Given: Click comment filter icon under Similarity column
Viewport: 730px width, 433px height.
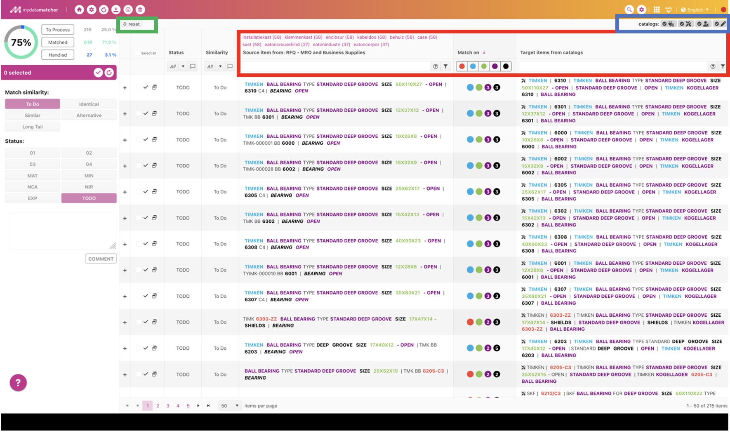Looking at the screenshot, I should pyautogui.click(x=230, y=66).
